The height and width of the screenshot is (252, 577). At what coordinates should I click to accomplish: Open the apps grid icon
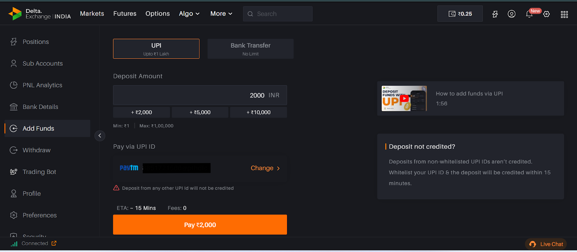click(x=564, y=14)
